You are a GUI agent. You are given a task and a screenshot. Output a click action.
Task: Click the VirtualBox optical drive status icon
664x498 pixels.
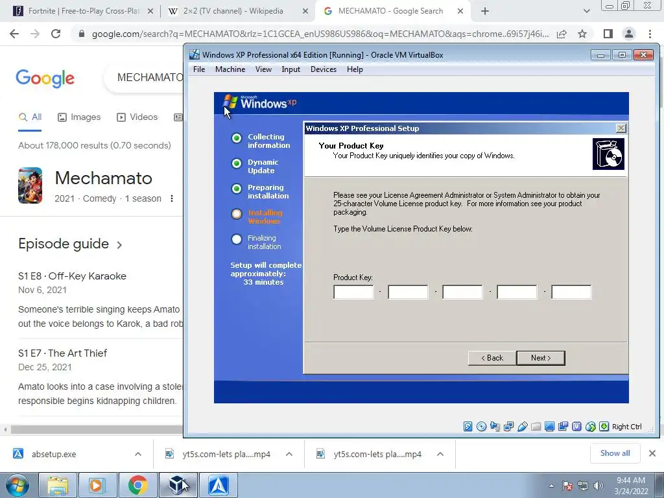481,427
